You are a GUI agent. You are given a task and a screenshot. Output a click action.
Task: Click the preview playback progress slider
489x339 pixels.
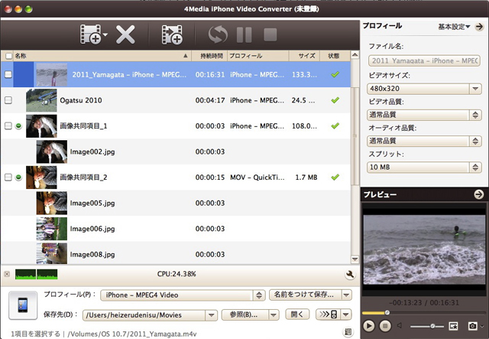tap(424, 312)
